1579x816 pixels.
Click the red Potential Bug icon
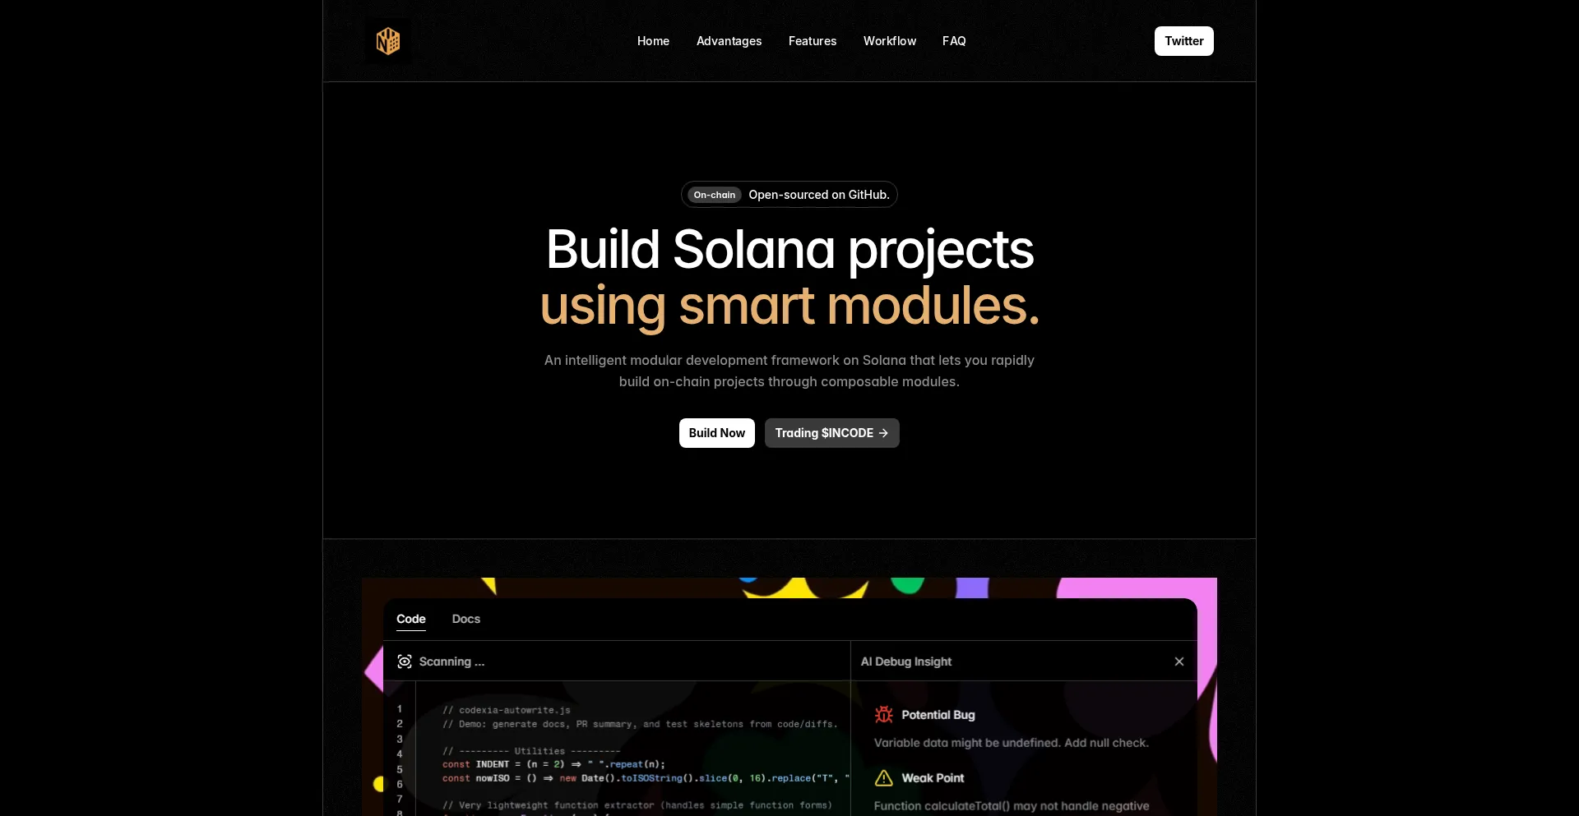pos(884,715)
